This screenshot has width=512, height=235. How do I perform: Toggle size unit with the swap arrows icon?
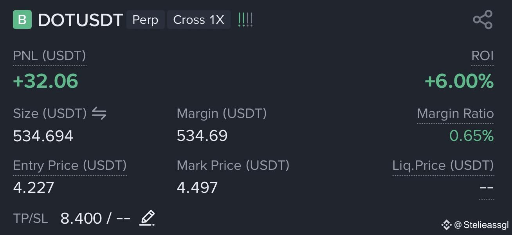(99, 114)
